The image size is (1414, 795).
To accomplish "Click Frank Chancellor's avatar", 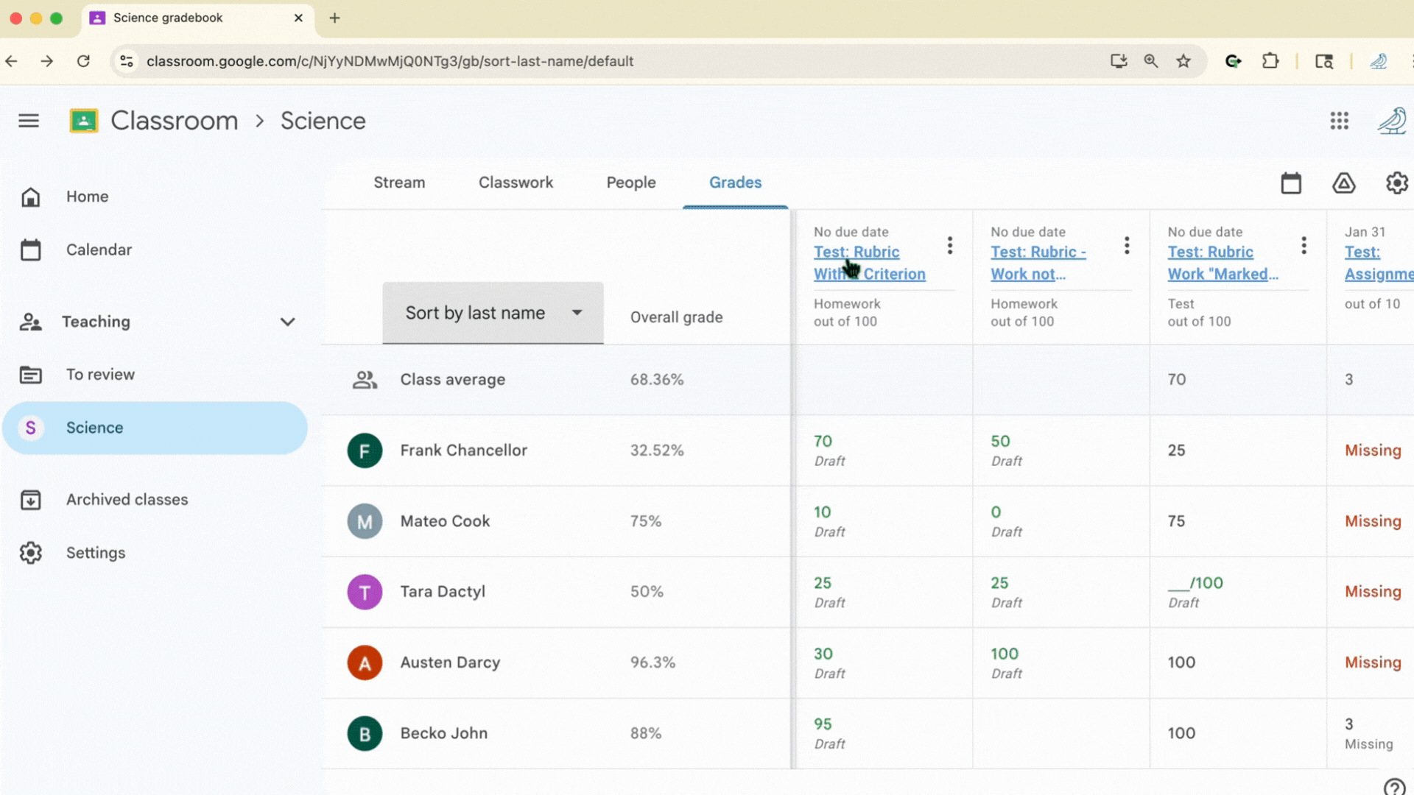I will tap(365, 451).
